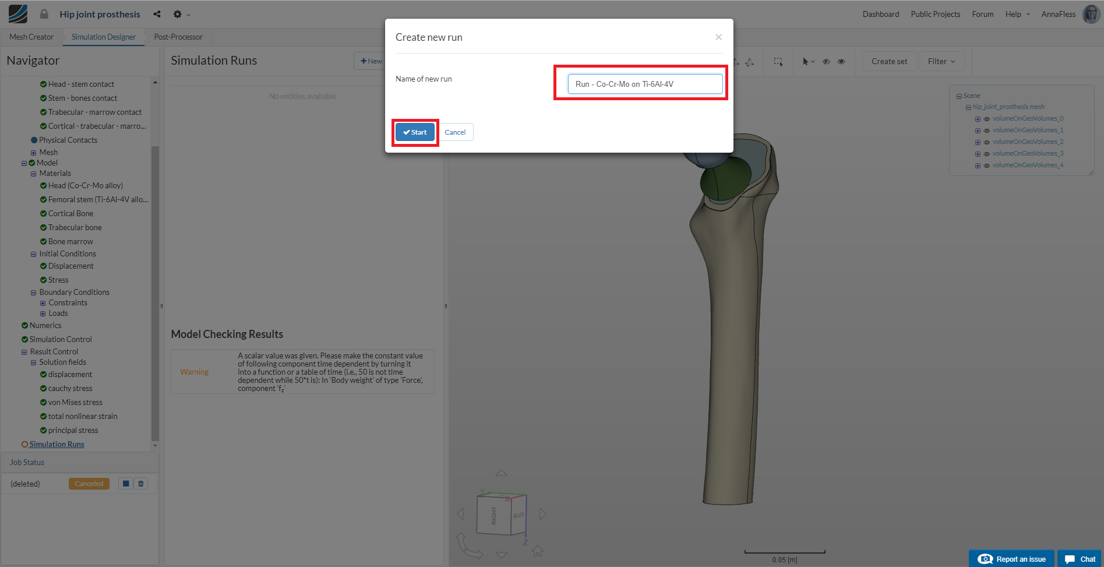This screenshot has width=1104, height=567.
Task: Toggle visibility of volumeOnGeoVolumes_2
Action: click(x=986, y=142)
